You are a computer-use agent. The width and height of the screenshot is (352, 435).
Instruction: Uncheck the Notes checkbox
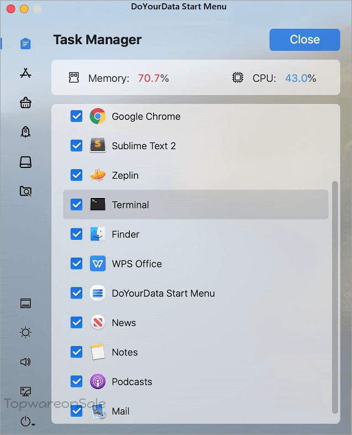(x=76, y=352)
